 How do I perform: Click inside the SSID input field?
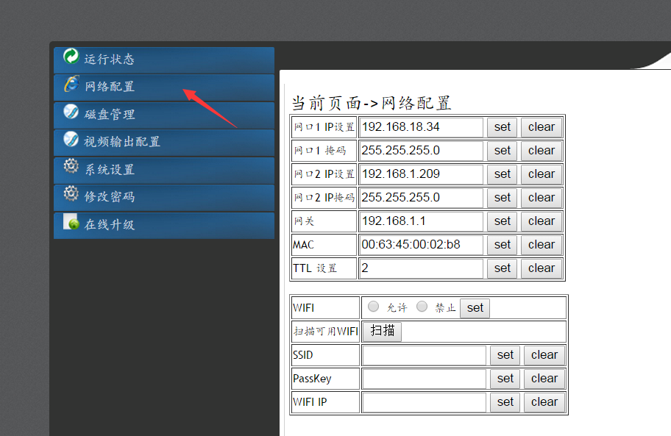pyautogui.click(x=424, y=355)
